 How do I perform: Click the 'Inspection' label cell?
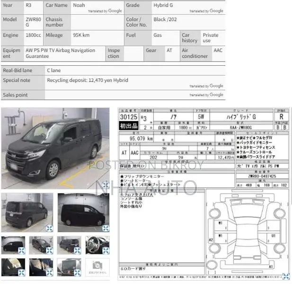point(115,53)
